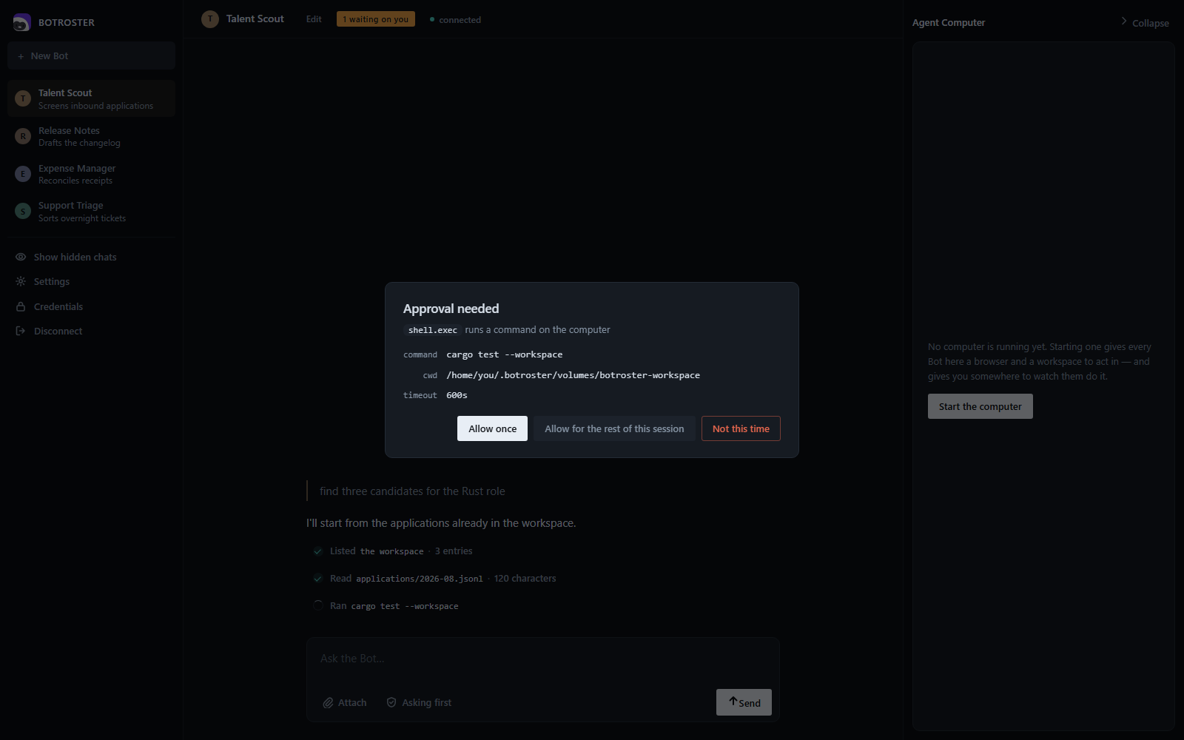This screenshot has height=740, width=1184.
Task: Allow for the rest of this session
Action: pyautogui.click(x=614, y=428)
